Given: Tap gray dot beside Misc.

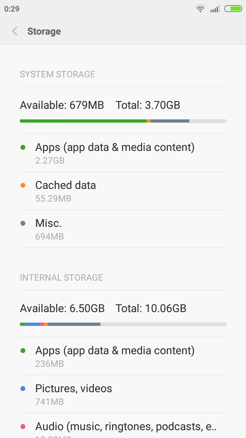Looking at the screenshot, I should tap(23, 223).
